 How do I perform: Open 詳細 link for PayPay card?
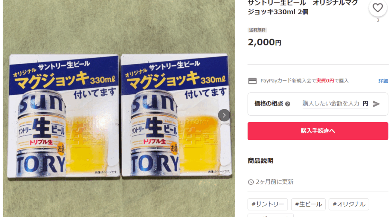(383, 81)
